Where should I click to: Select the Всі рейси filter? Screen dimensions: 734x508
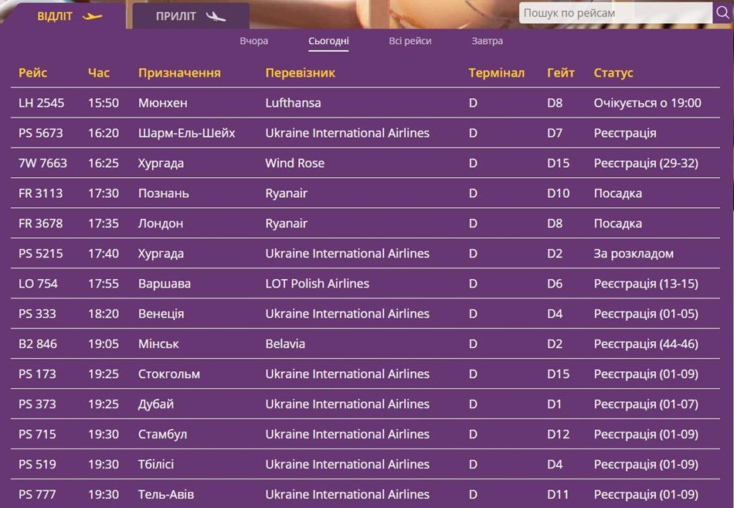(x=410, y=41)
